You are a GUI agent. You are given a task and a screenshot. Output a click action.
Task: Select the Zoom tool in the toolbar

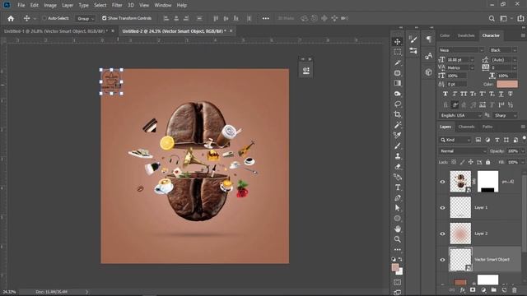coord(397,239)
